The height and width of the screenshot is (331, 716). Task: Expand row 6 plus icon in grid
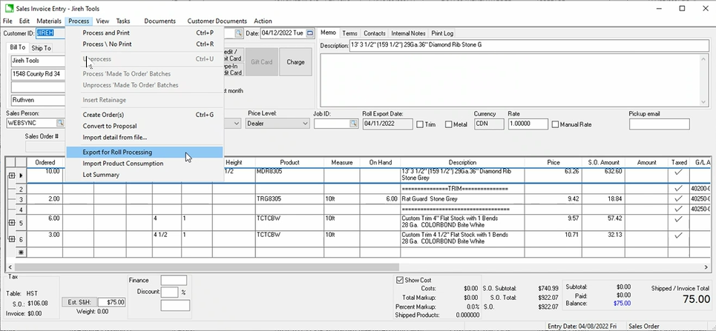[x=11, y=239]
